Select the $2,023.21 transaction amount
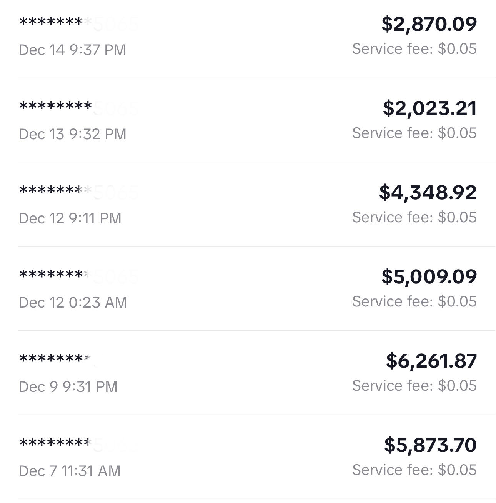Screen dimensions: 496x503 coord(429,108)
